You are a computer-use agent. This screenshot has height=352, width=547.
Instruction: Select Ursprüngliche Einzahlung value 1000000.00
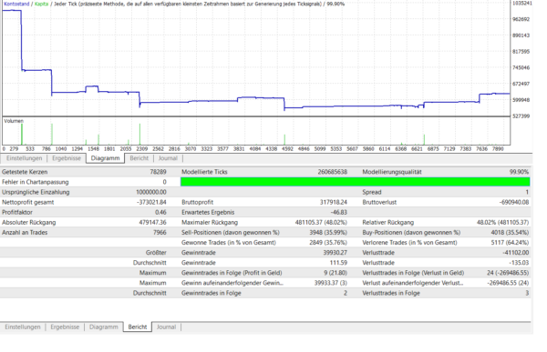pyautogui.click(x=151, y=192)
